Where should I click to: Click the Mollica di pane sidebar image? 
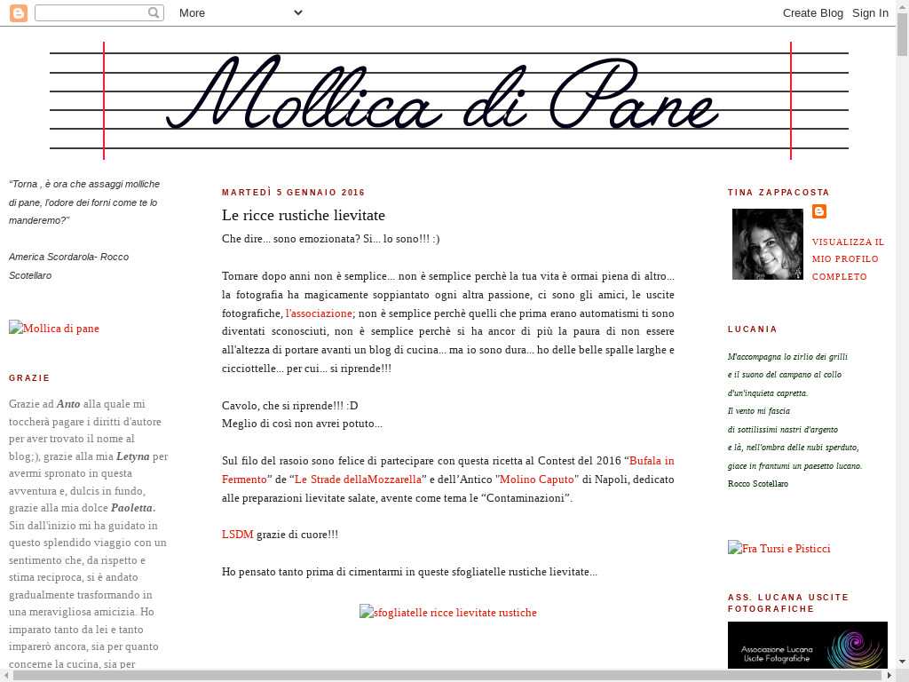click(x=54, y=329)
